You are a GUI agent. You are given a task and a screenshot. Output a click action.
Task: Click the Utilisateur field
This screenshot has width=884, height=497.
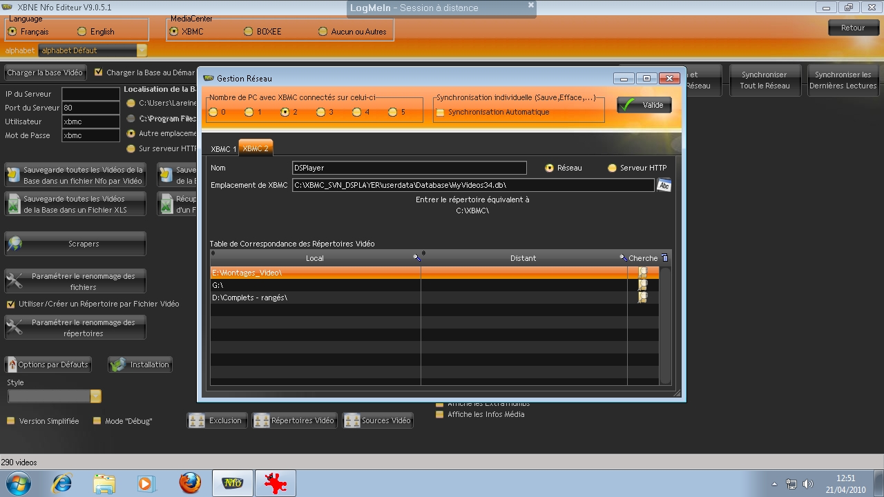(x=90, y=121)
